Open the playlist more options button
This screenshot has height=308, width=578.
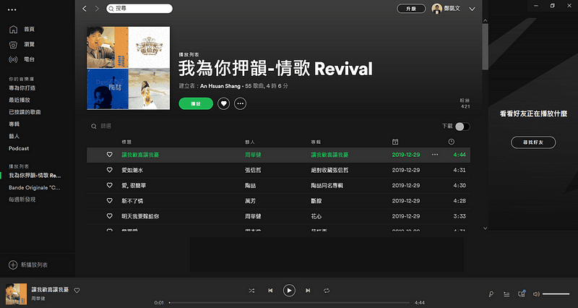tap(241, 103)
